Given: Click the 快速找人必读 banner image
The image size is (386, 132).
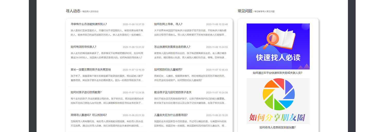Looking at the screenshot, I should click(x=278, y=46).
